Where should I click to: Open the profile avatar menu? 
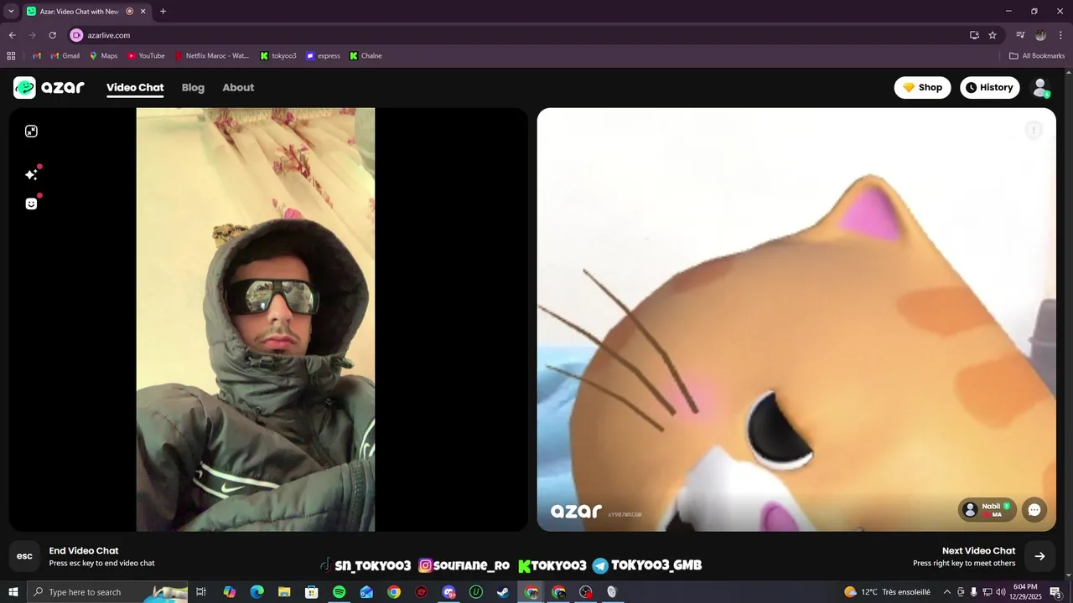pos(1040,87)
